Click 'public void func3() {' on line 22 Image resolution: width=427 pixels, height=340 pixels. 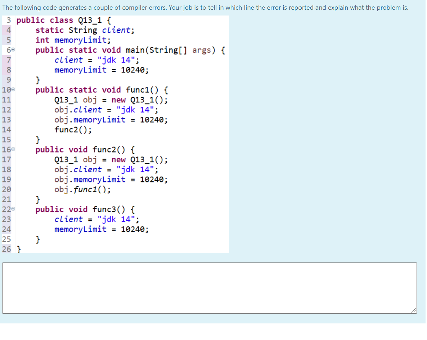[x=85, y=209]
